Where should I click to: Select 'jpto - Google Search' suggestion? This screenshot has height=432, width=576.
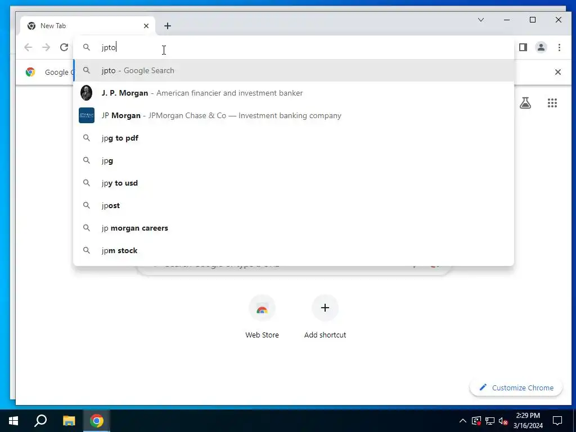[x=294, y=70]
